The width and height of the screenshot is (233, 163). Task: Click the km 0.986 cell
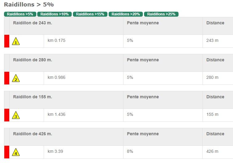(56, 78)
